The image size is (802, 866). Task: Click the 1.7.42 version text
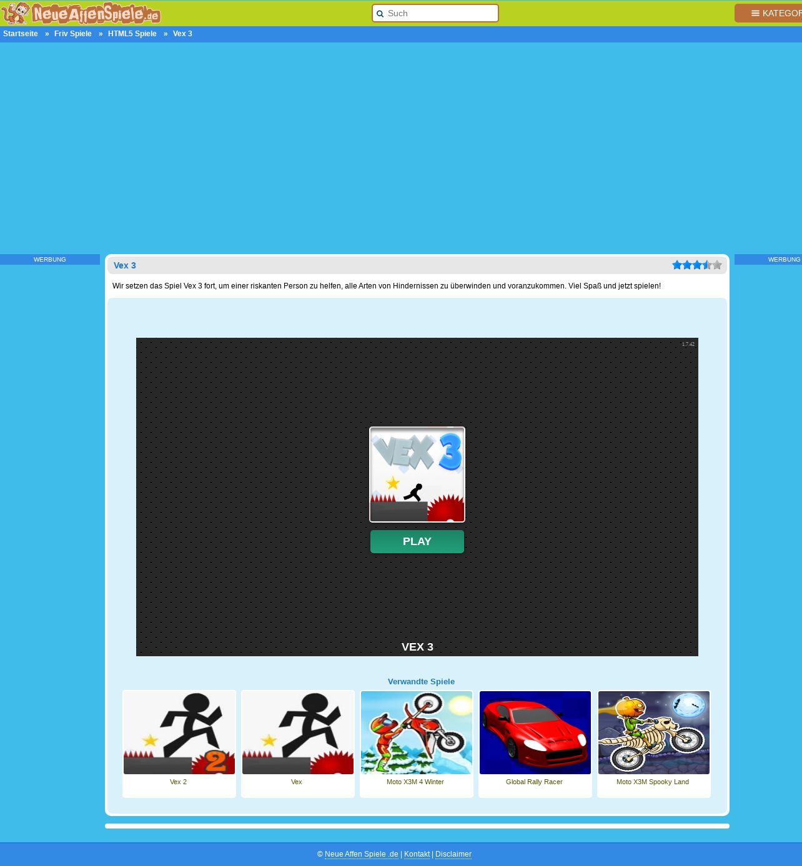coord(688,344)
